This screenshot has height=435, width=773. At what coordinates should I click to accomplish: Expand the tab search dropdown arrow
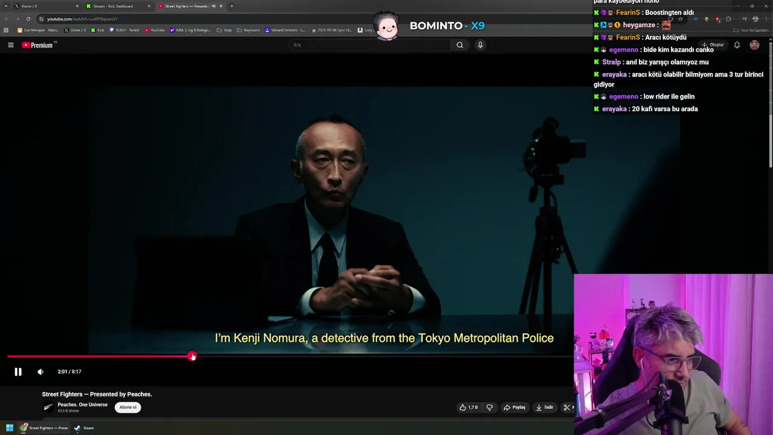(x=5, y=6)
